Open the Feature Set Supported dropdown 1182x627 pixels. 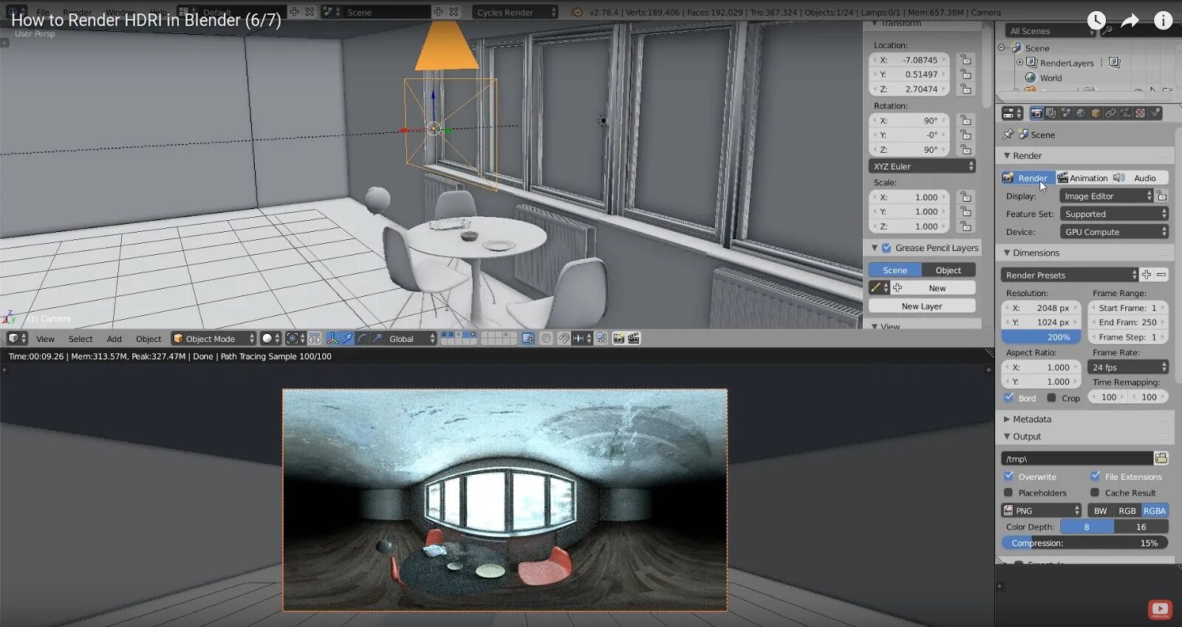pos(1114,213)
